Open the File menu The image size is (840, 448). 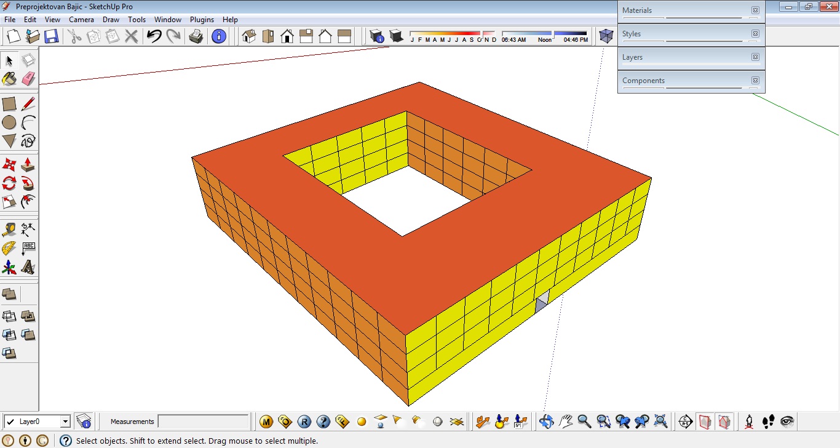(10, 20)
